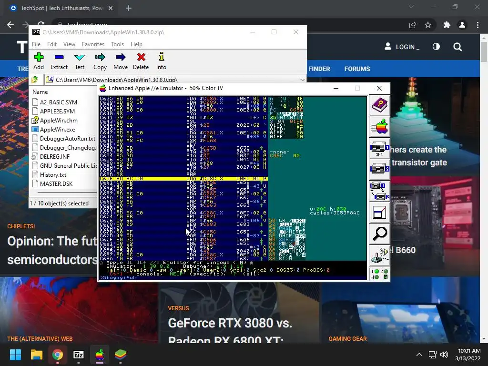Select floppy Drive 2 disk icon
This screenshot has height=366, width=488.
pos(379,170)
